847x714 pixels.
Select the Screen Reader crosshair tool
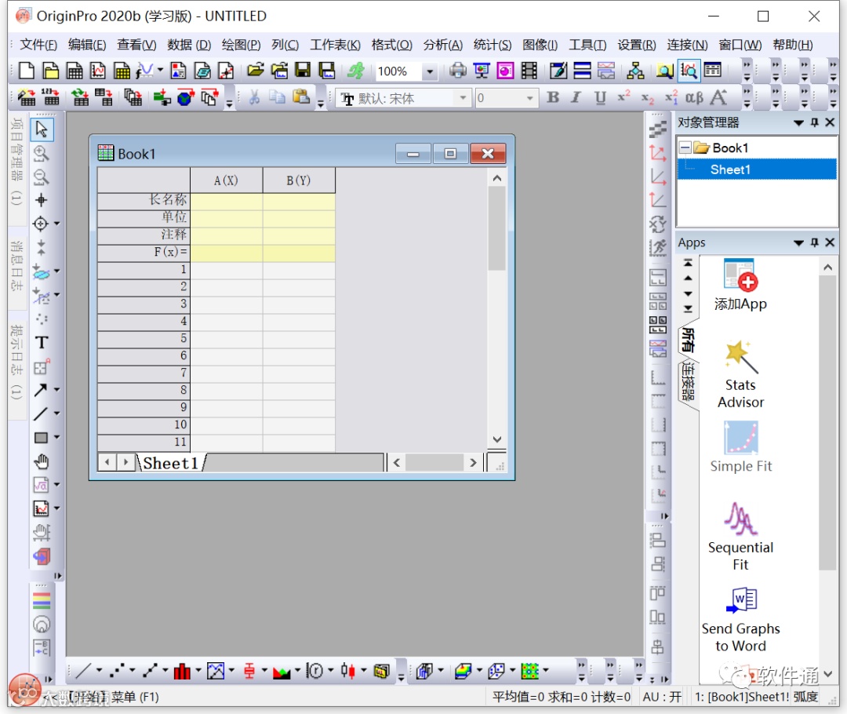pos(42,201)
